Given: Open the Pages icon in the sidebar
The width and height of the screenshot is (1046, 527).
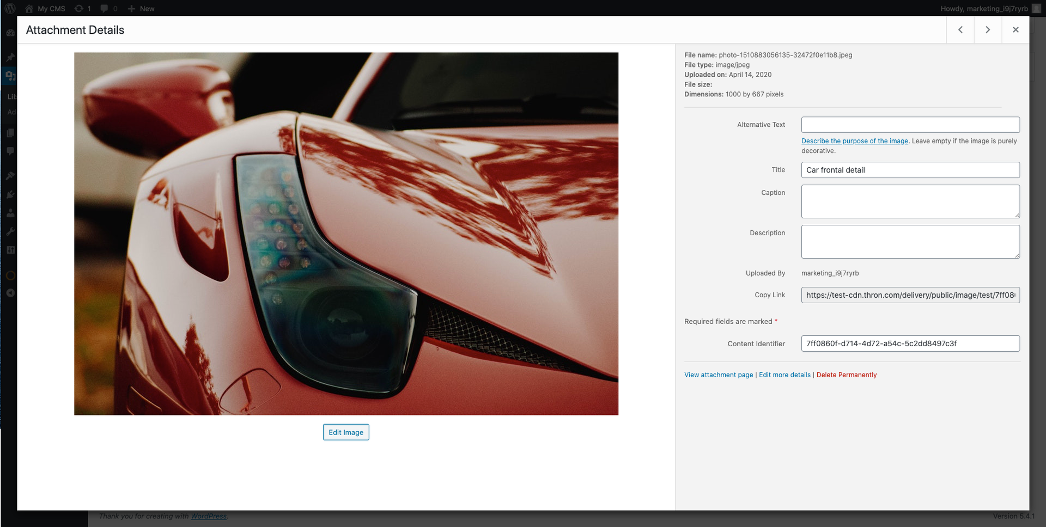Looking at the screenshot, I should 10,133.
